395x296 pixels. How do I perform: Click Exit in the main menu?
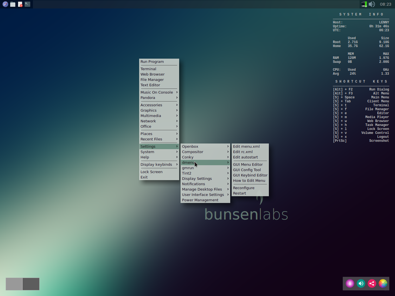point(159,177)
